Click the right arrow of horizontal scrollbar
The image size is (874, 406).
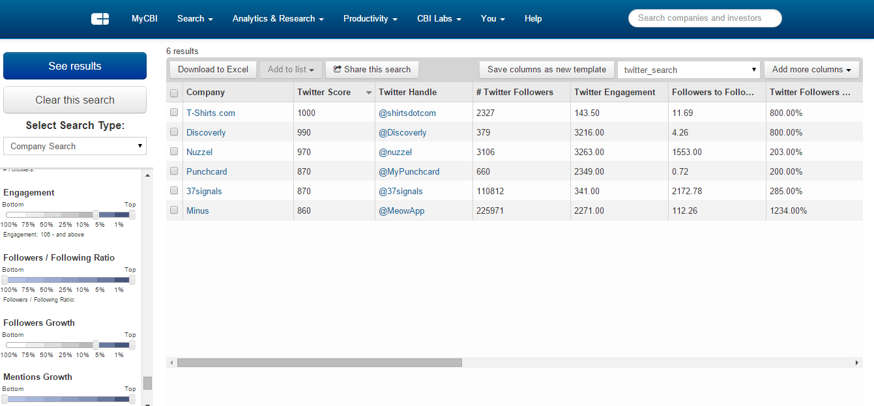point(858,362)
